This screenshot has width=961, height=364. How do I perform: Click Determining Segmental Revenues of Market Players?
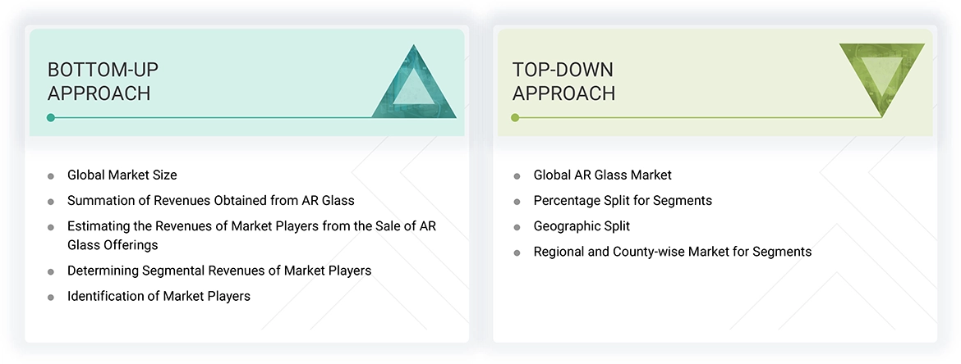219,271
